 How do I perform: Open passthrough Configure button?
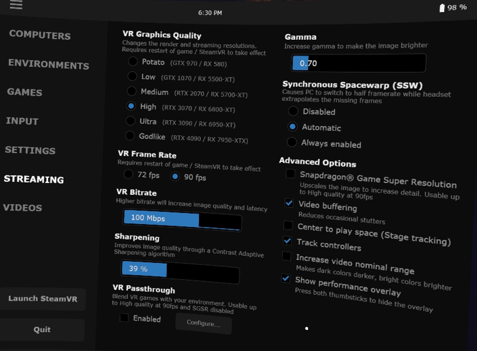204,323
